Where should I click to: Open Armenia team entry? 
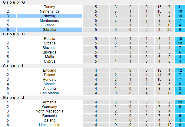coord(49,102)
